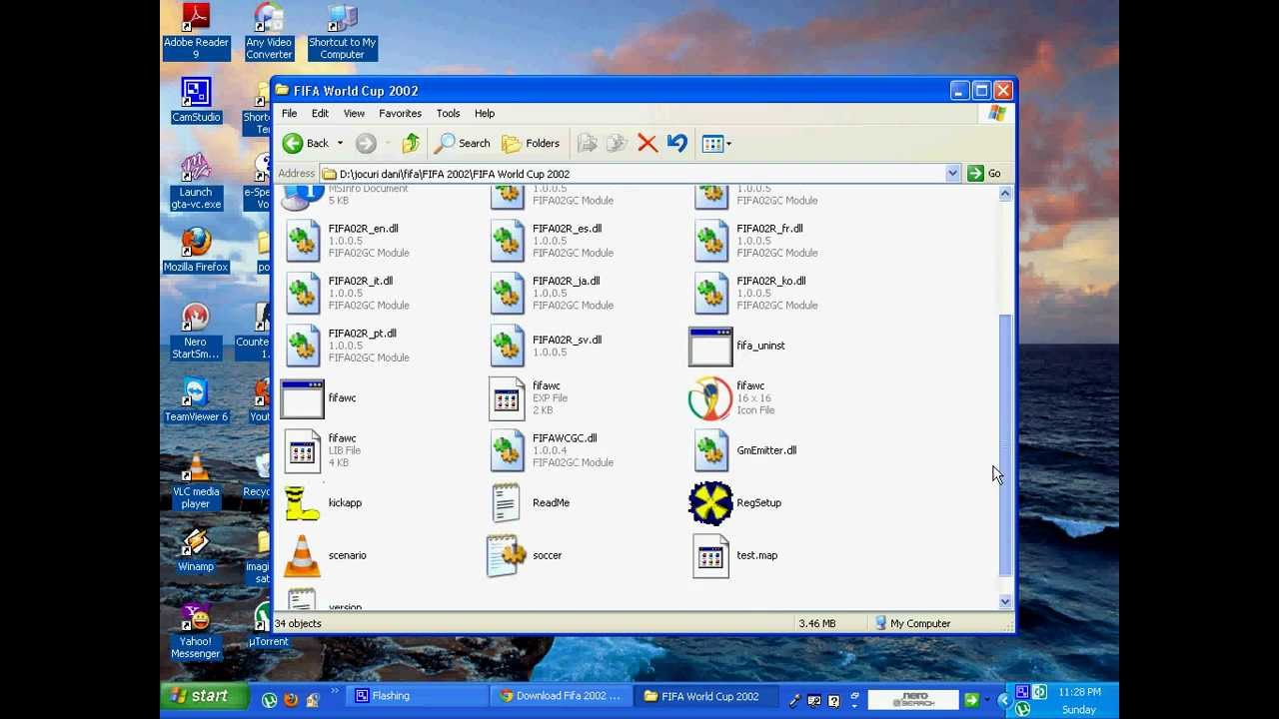Select the FIFA02R_es.dll file

[x=552, y=241]
